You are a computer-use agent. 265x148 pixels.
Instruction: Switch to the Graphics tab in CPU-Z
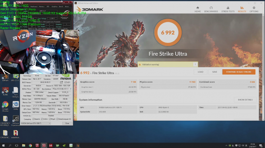point(54,6)
